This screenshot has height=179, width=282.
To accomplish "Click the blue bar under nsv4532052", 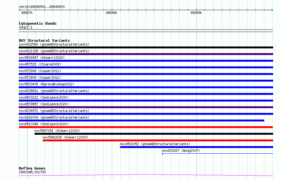I will coord(196,147).
